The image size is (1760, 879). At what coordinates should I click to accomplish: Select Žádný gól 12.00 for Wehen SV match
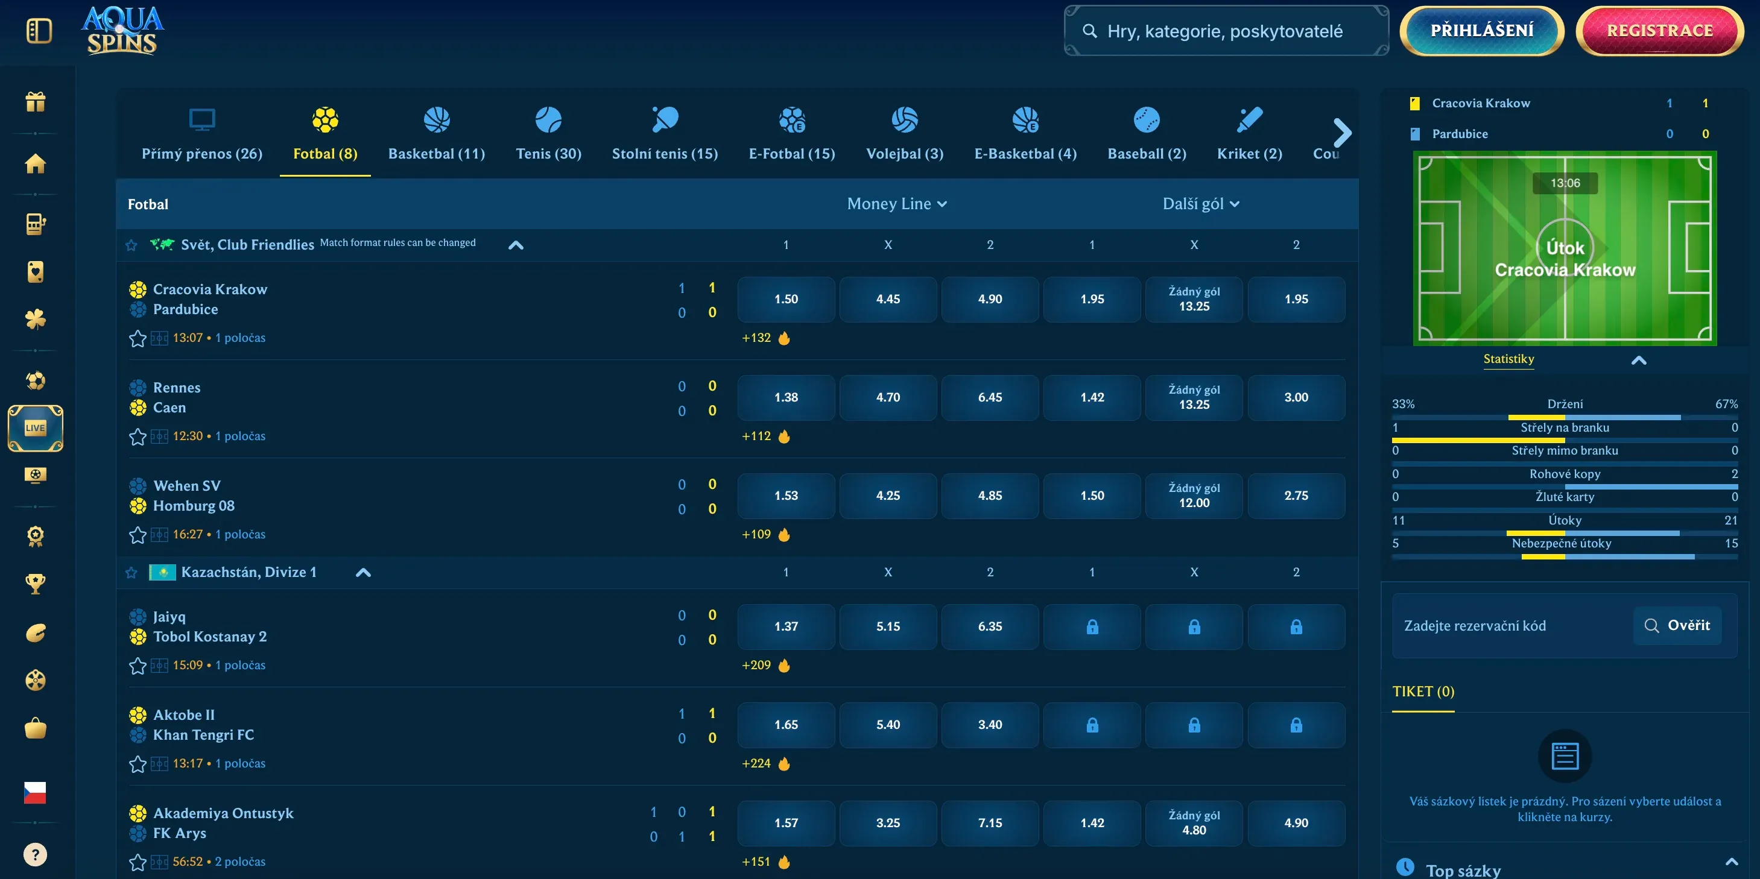pyautogui.click(x=1194, y=496)
